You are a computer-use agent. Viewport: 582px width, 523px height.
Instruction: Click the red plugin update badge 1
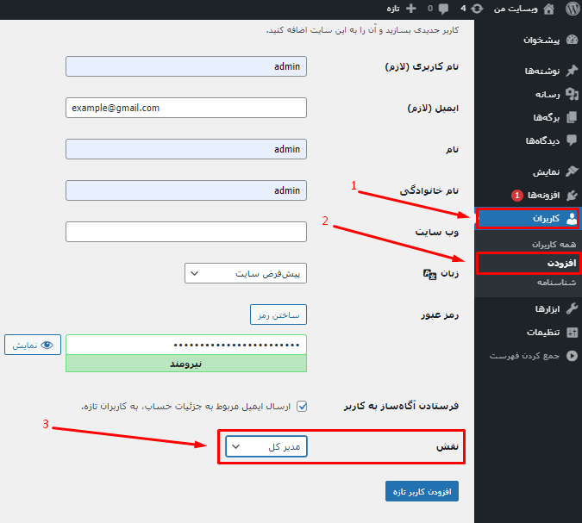(517, 195)
